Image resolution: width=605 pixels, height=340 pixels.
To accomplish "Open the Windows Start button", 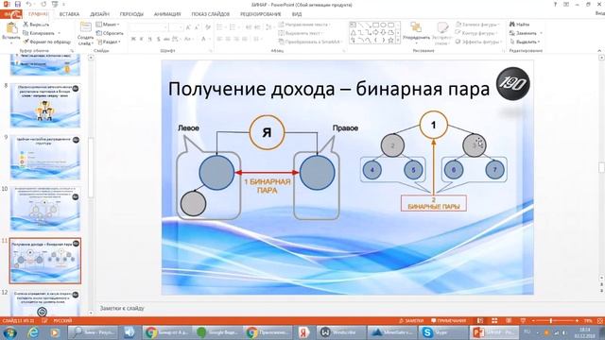I will coord(9,332).
